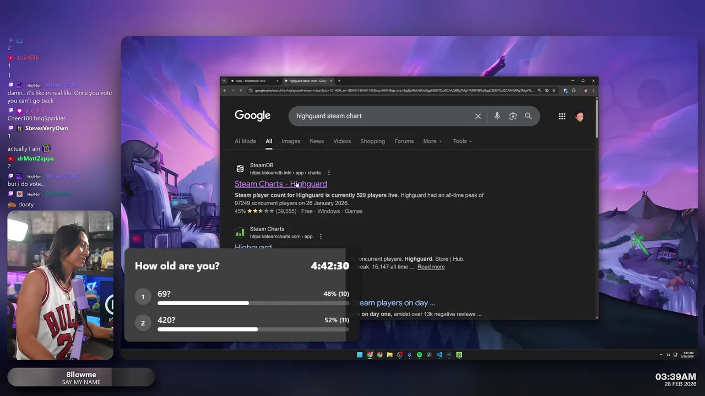Switch to AI Mode search
This screenshot has width=705, height=396.
pyautogui.click(x=245, y=141)
